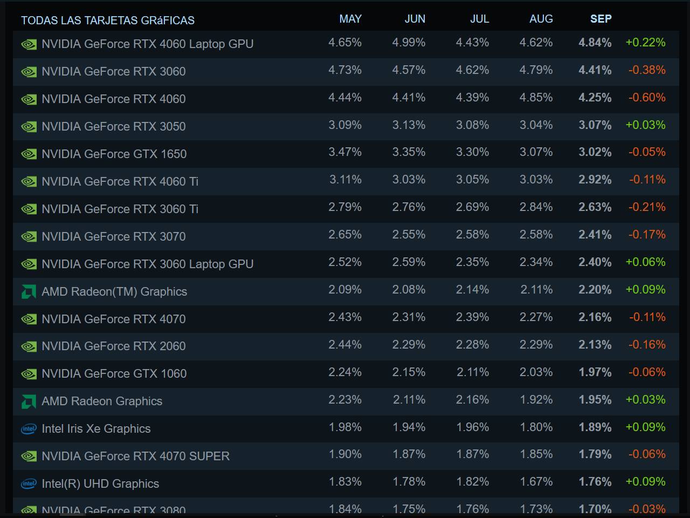Select the MAY column header
Viewport: 690px width, 518px height.
(x=350, y=19)
